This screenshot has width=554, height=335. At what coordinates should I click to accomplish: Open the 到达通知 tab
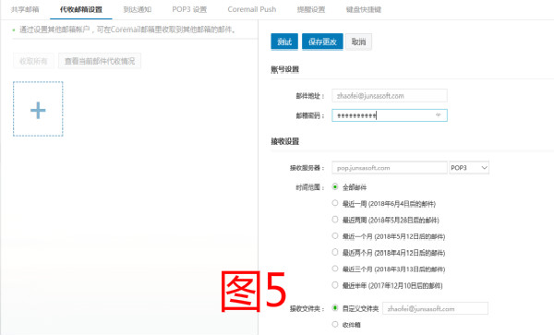coord(138,9)
